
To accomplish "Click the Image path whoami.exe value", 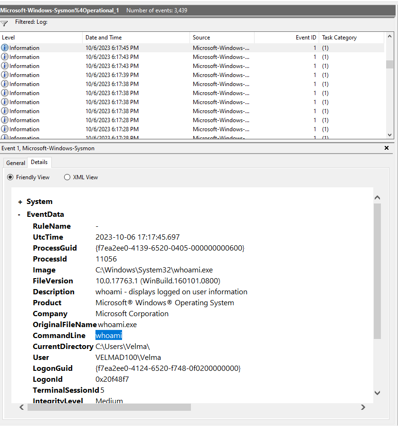I will pyautogui.click(x=154, y=270).
